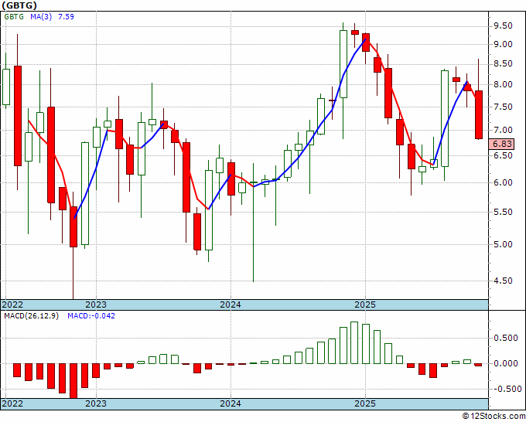Click the (GBTG) chart title
Image resolution: width=526 pixels, height=422 pixels.
(x=19, y=5)
